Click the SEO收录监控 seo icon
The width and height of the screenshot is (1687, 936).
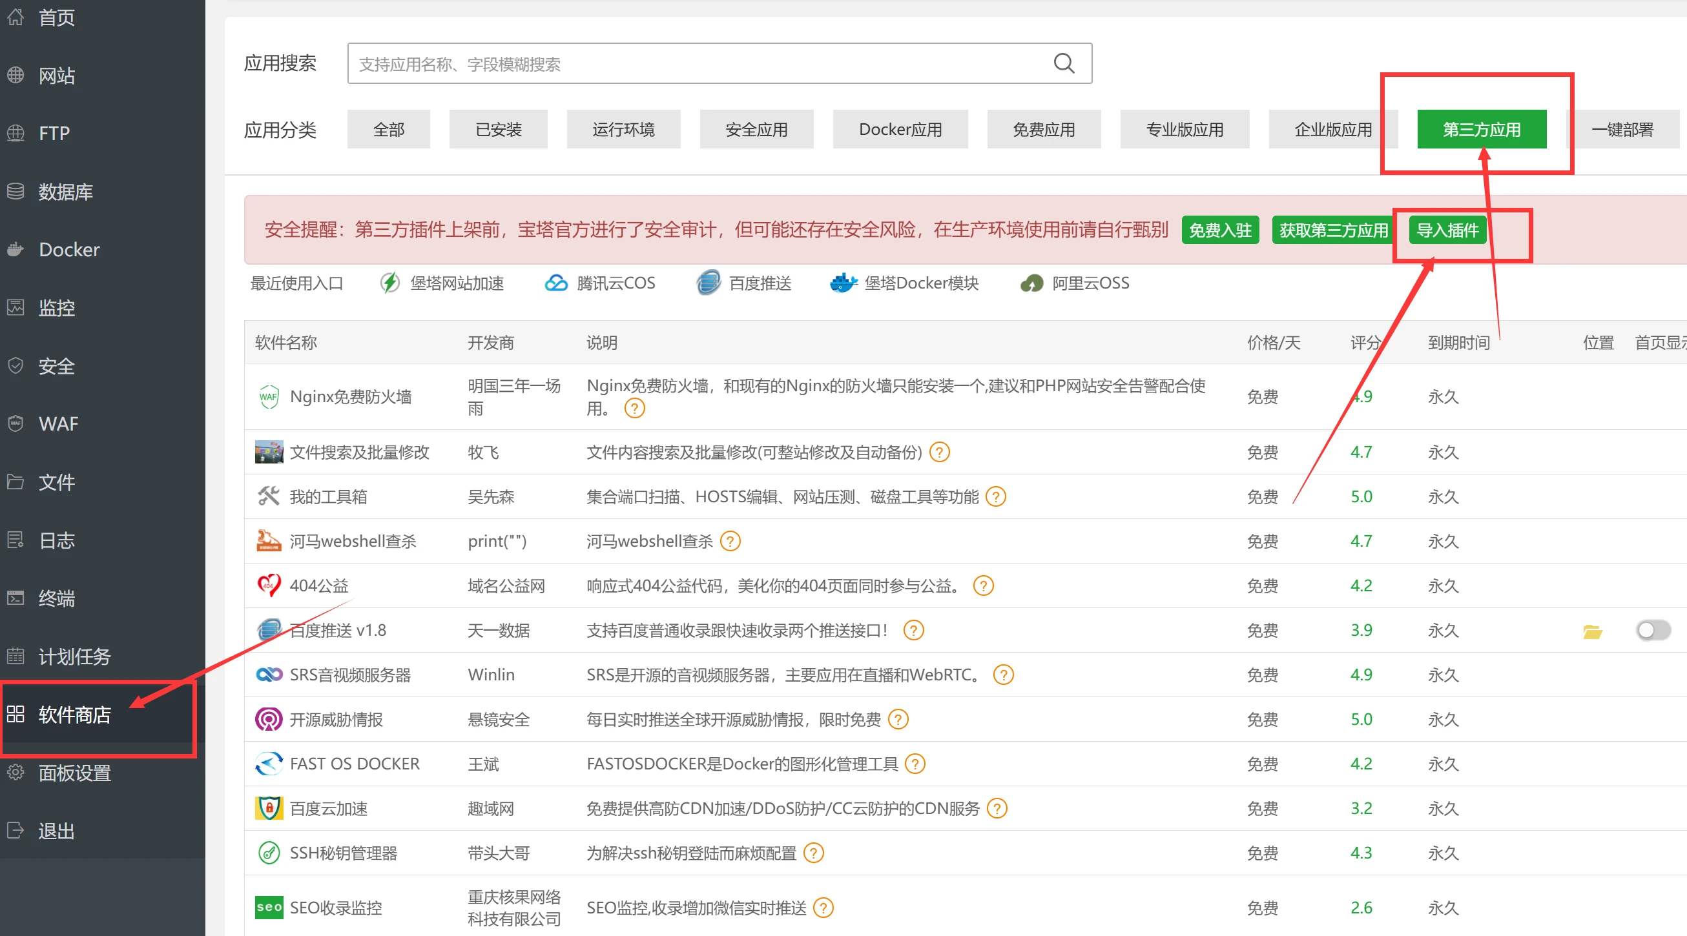pos(269,907)
